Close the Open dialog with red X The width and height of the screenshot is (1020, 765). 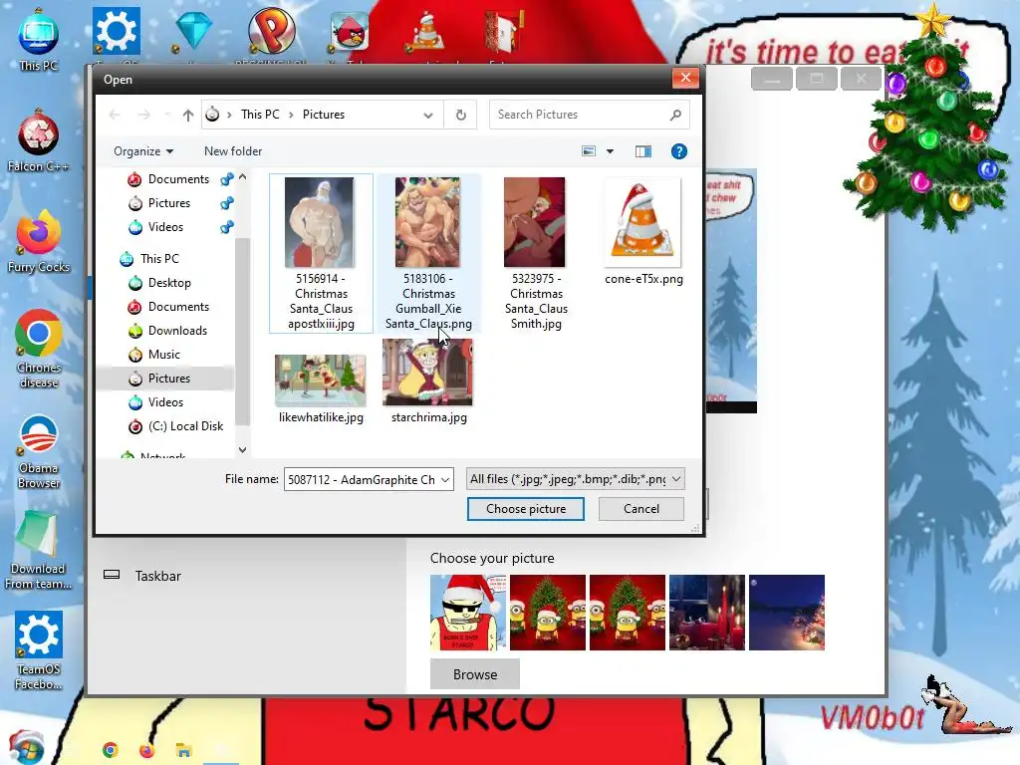[685, 79]
